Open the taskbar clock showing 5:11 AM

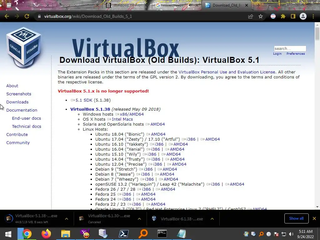point(306,234)
